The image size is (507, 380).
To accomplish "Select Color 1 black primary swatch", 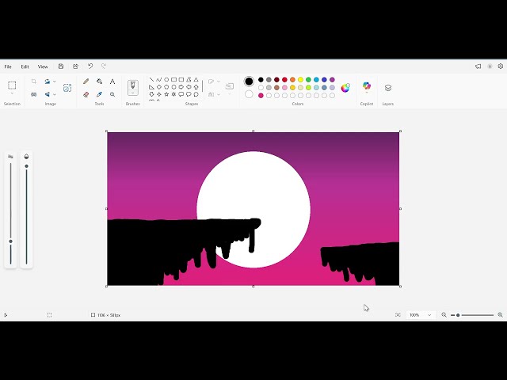I will [x=249, y=82].
